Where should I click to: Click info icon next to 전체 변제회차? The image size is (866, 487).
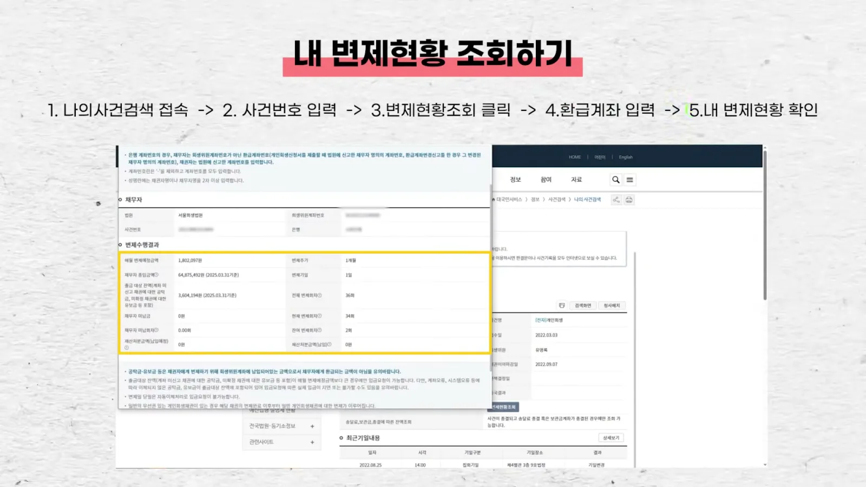320,295
